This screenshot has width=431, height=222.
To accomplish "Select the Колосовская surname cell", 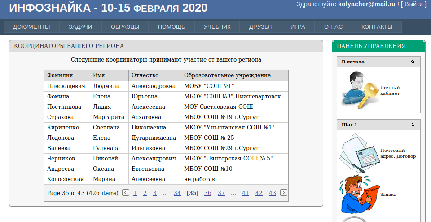I will pos(67,179).
